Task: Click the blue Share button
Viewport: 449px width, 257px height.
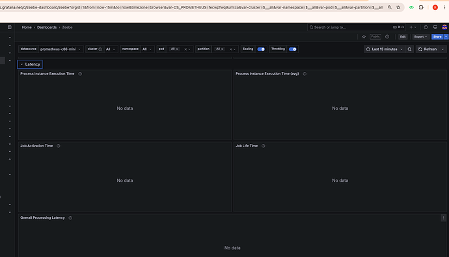Action: pos(437,36)
